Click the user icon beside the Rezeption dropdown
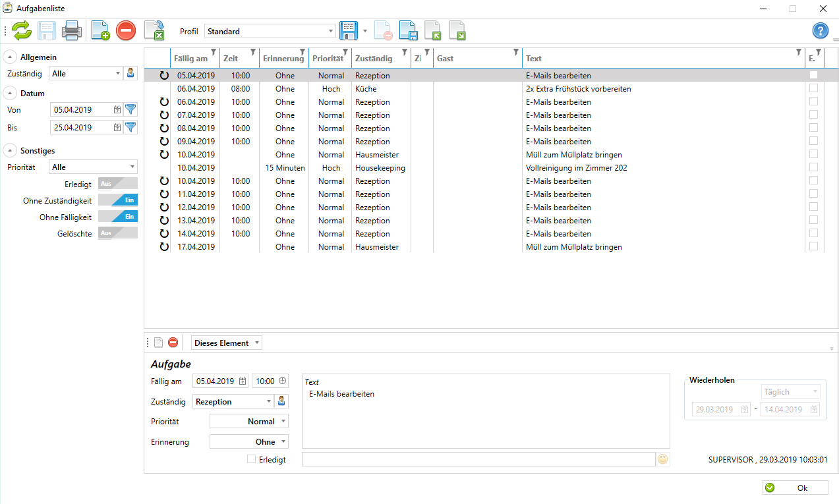Screen dimensions: 839x504 coord(281,401)
